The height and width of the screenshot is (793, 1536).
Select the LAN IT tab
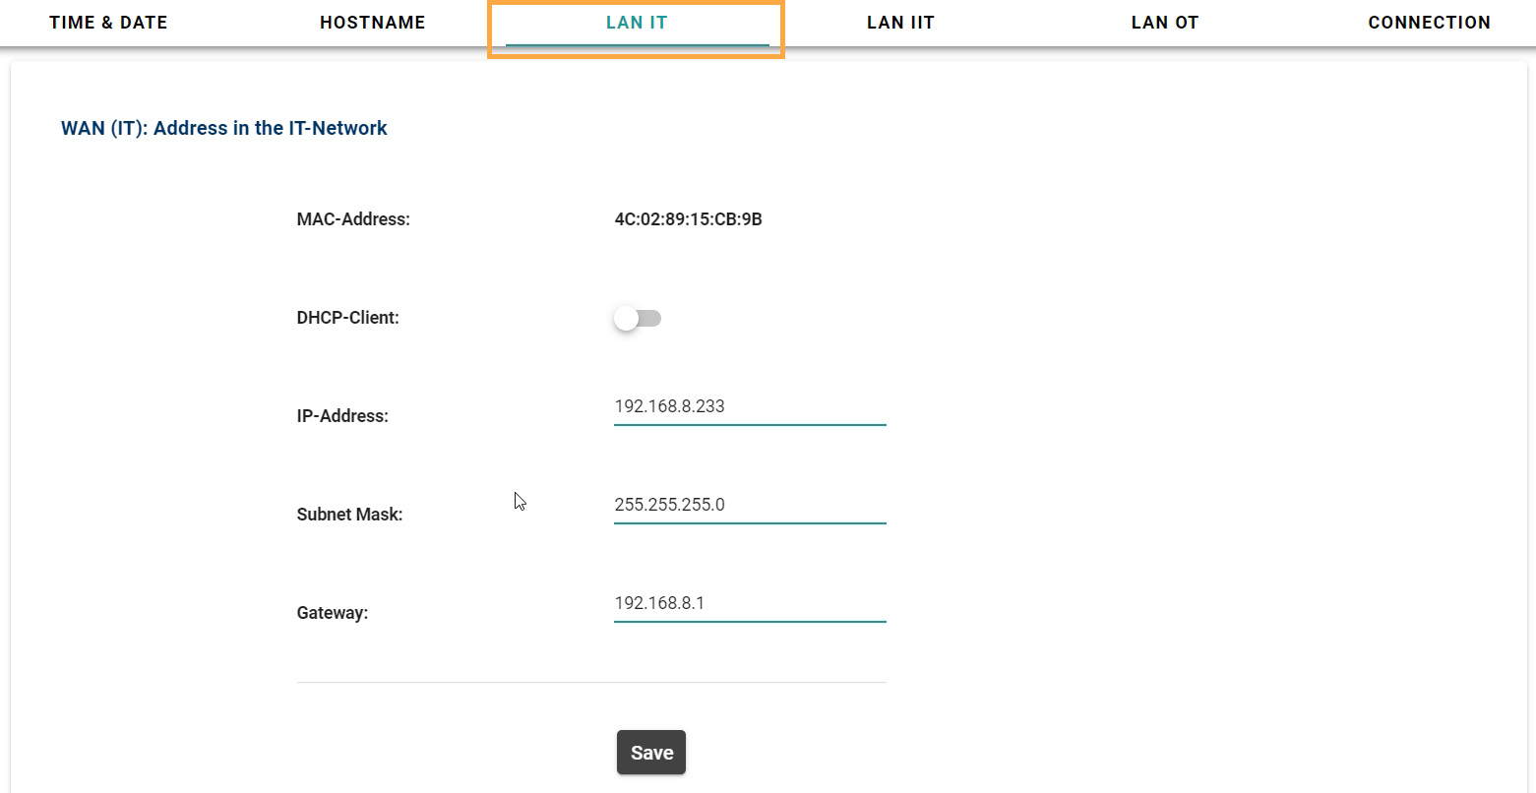637,23
